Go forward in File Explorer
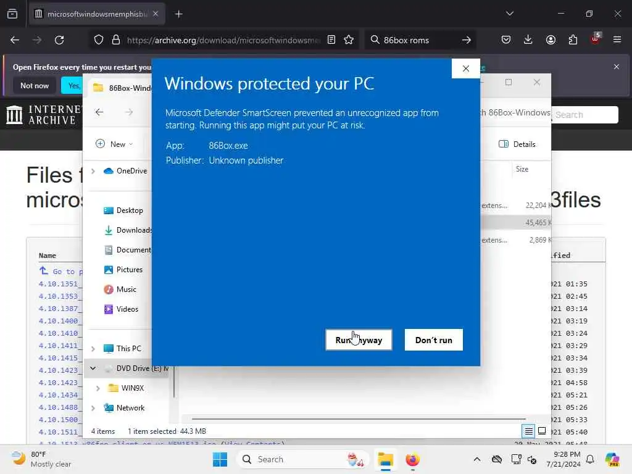This screenshot has height=474, width=632. (x=128, y=112)
